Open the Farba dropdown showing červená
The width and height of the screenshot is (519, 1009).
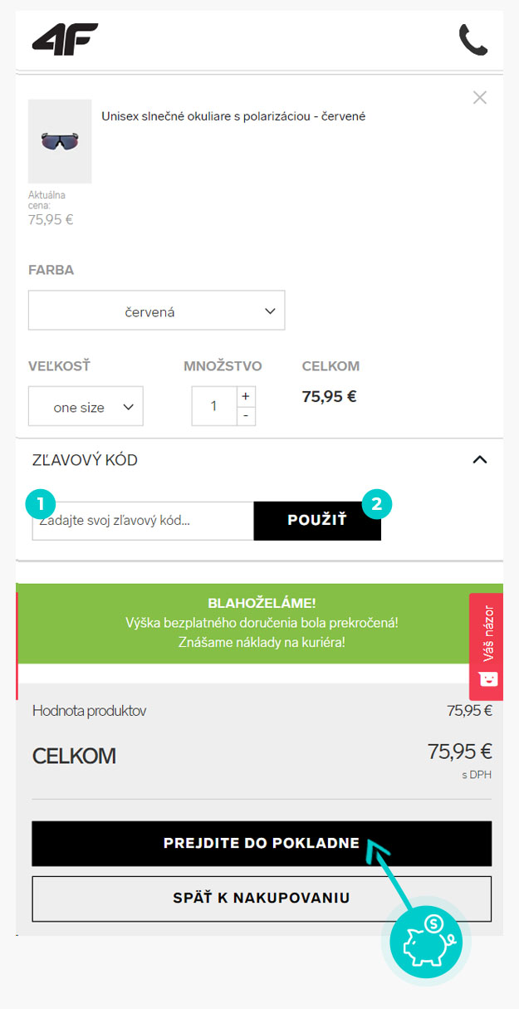157,311
